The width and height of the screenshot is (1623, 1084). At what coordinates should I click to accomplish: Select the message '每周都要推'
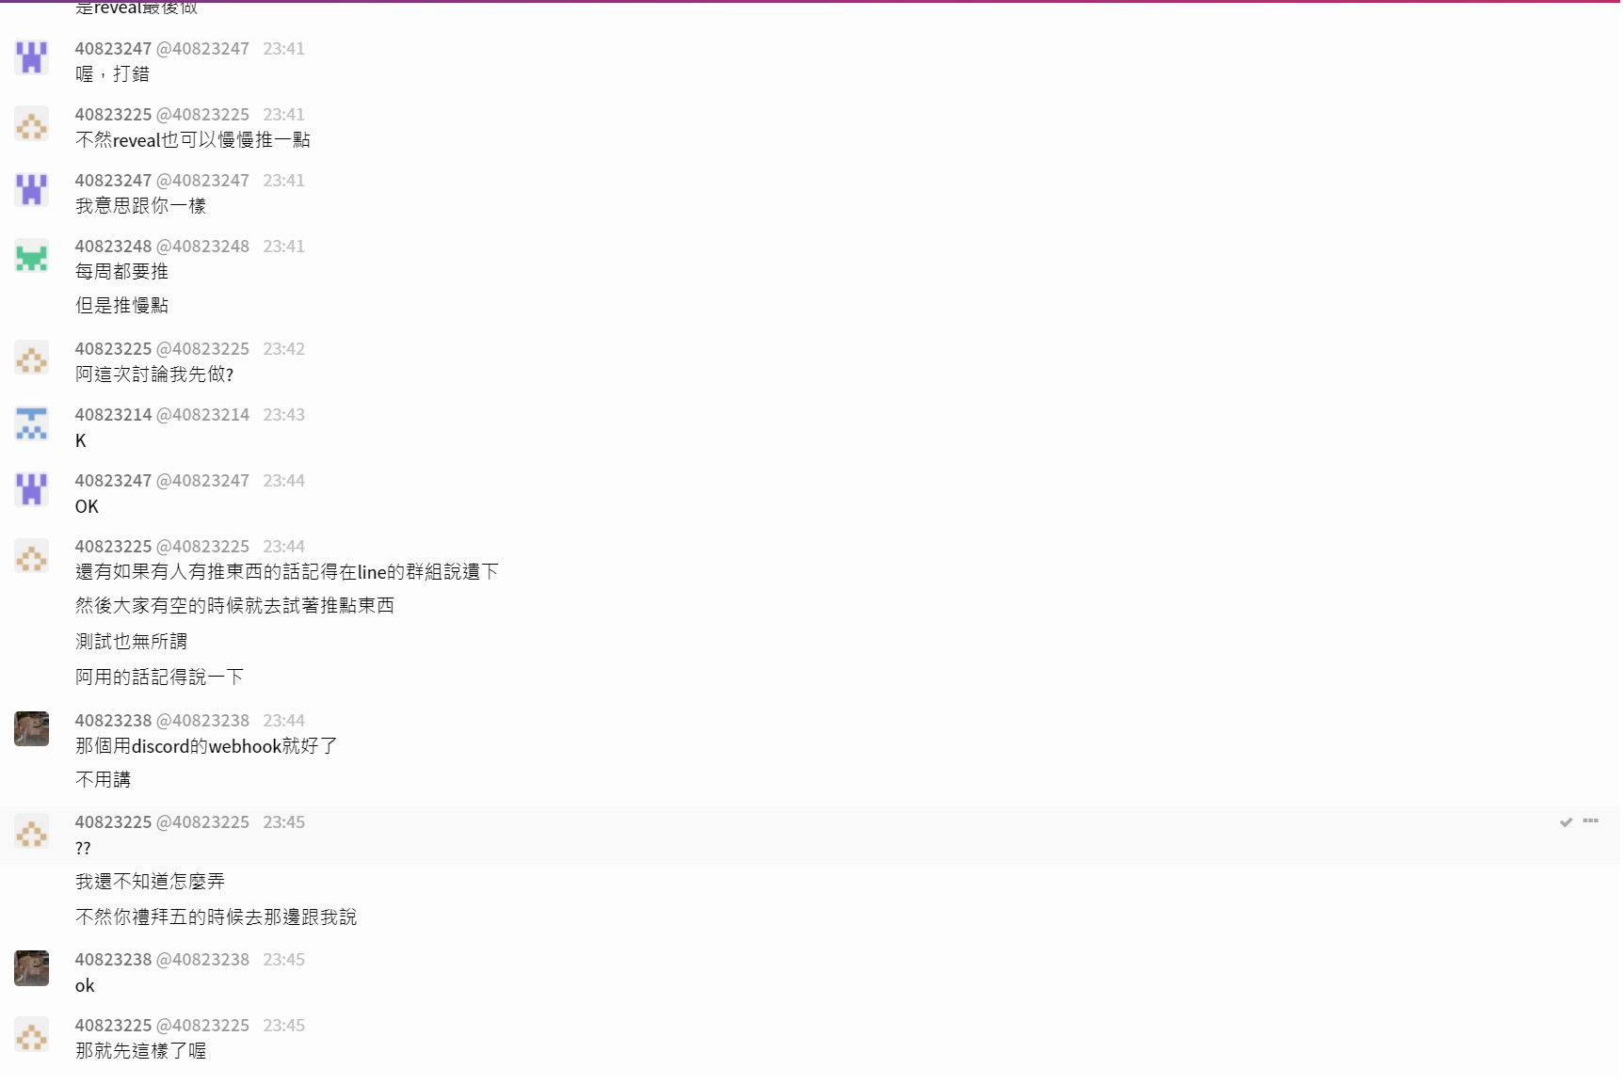121,272
